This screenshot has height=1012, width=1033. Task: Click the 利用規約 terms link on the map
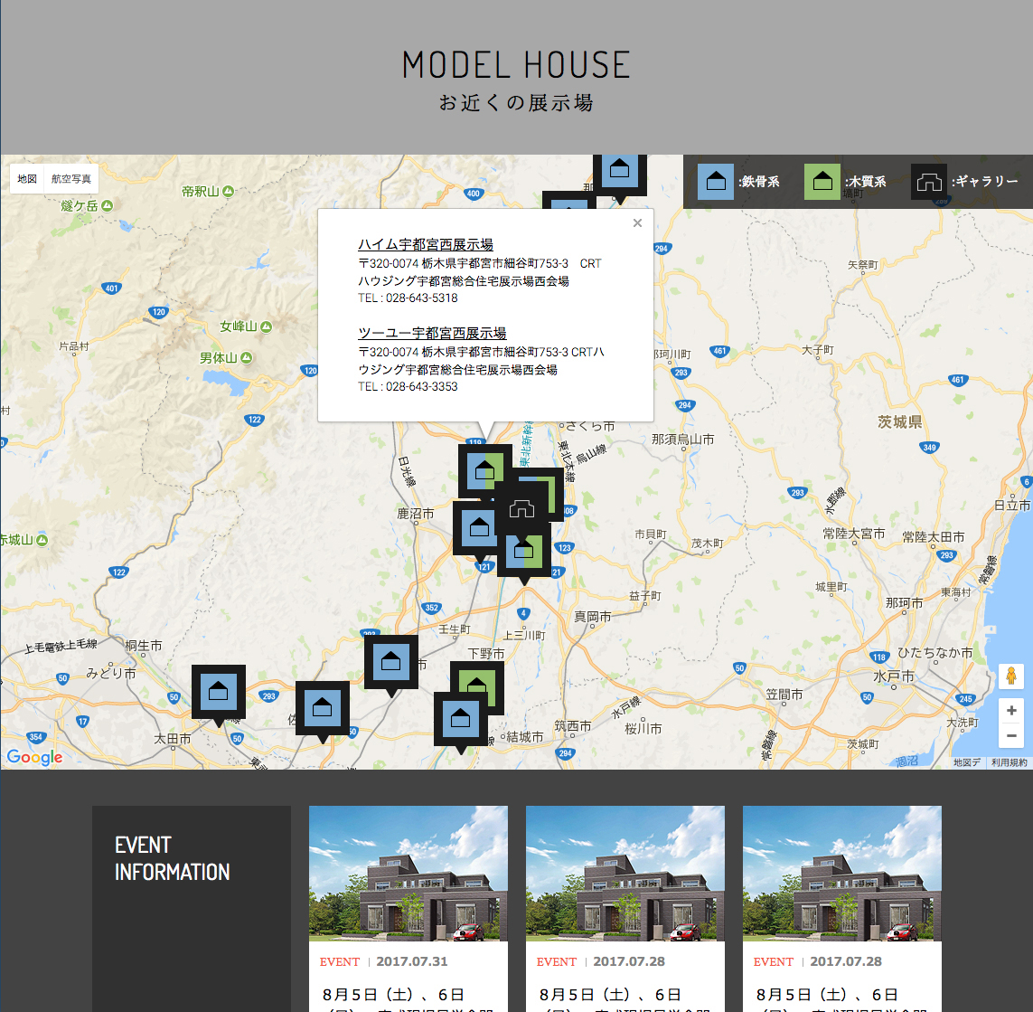(x=1009, y=763)
